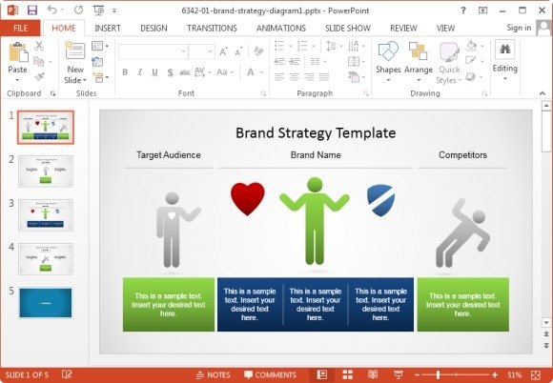Toggle left text alignment

tap(279, 76)
